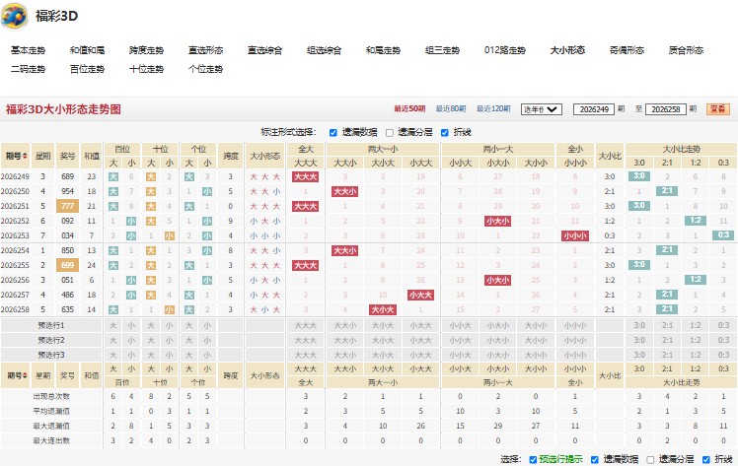
Task: Click teal 0:3 marker in row 2026253
Action: click(x=723, y=234)
